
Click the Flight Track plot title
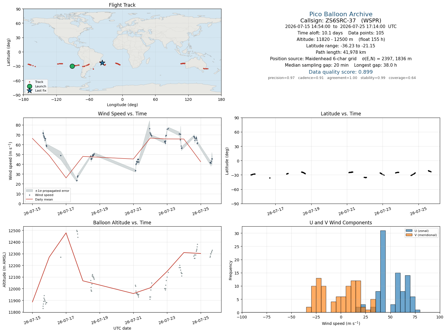(122, 5)
